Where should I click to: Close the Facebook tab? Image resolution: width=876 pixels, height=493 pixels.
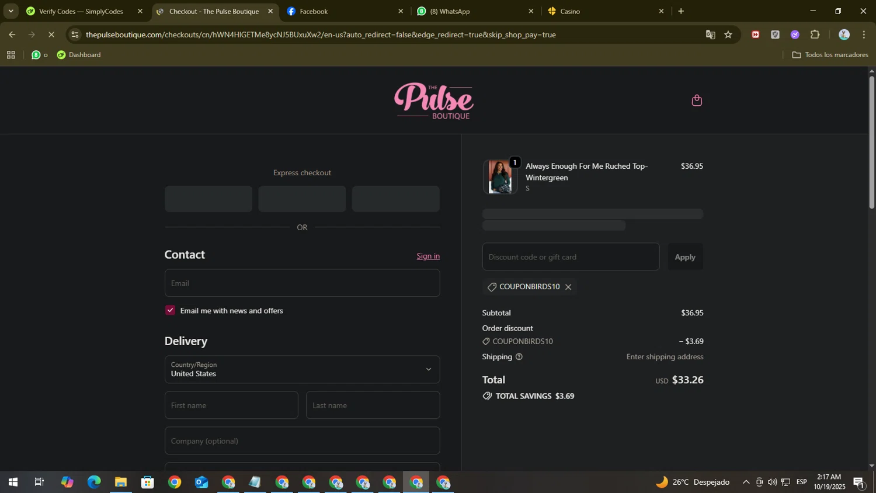401,11
